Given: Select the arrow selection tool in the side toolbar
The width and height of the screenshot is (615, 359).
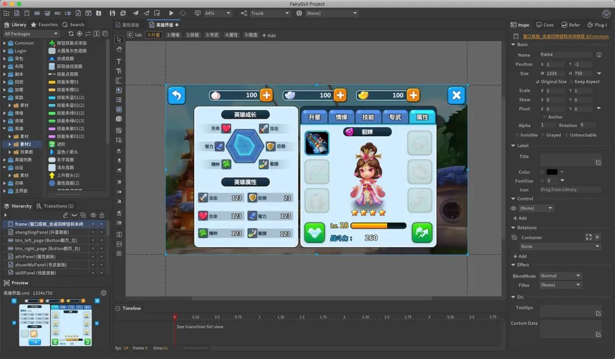Looking at the screenshot, I should click(x=118, y=40).
